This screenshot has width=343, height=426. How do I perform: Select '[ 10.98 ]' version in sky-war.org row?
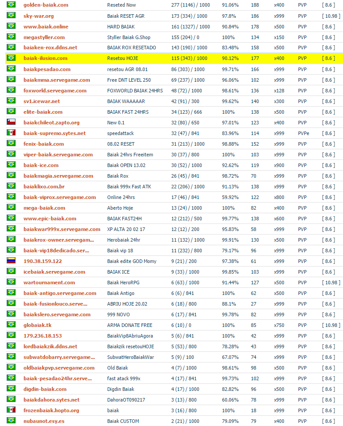click(331, 16)
